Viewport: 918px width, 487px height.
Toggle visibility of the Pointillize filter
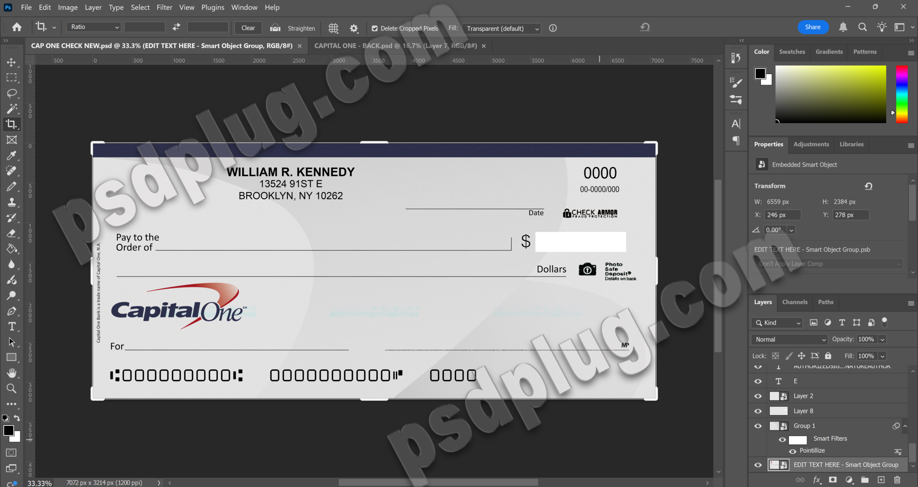792,451
